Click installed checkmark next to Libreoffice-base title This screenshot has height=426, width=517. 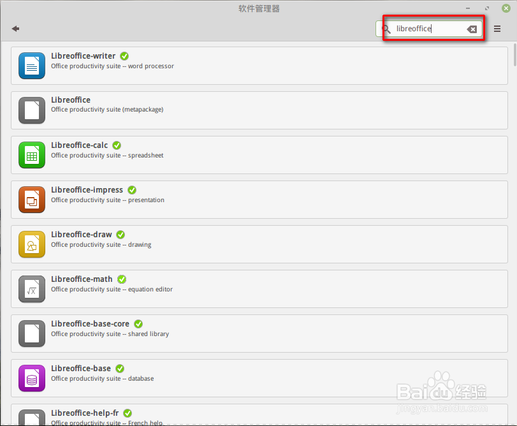coord(120,369)
